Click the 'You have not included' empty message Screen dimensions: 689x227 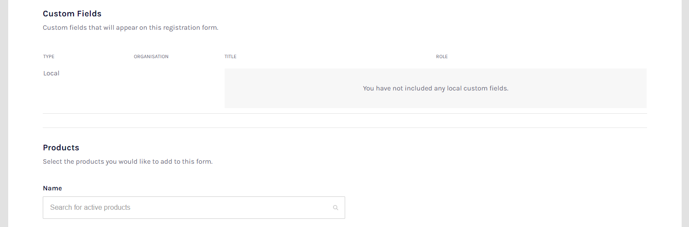[x=435, y=88]
